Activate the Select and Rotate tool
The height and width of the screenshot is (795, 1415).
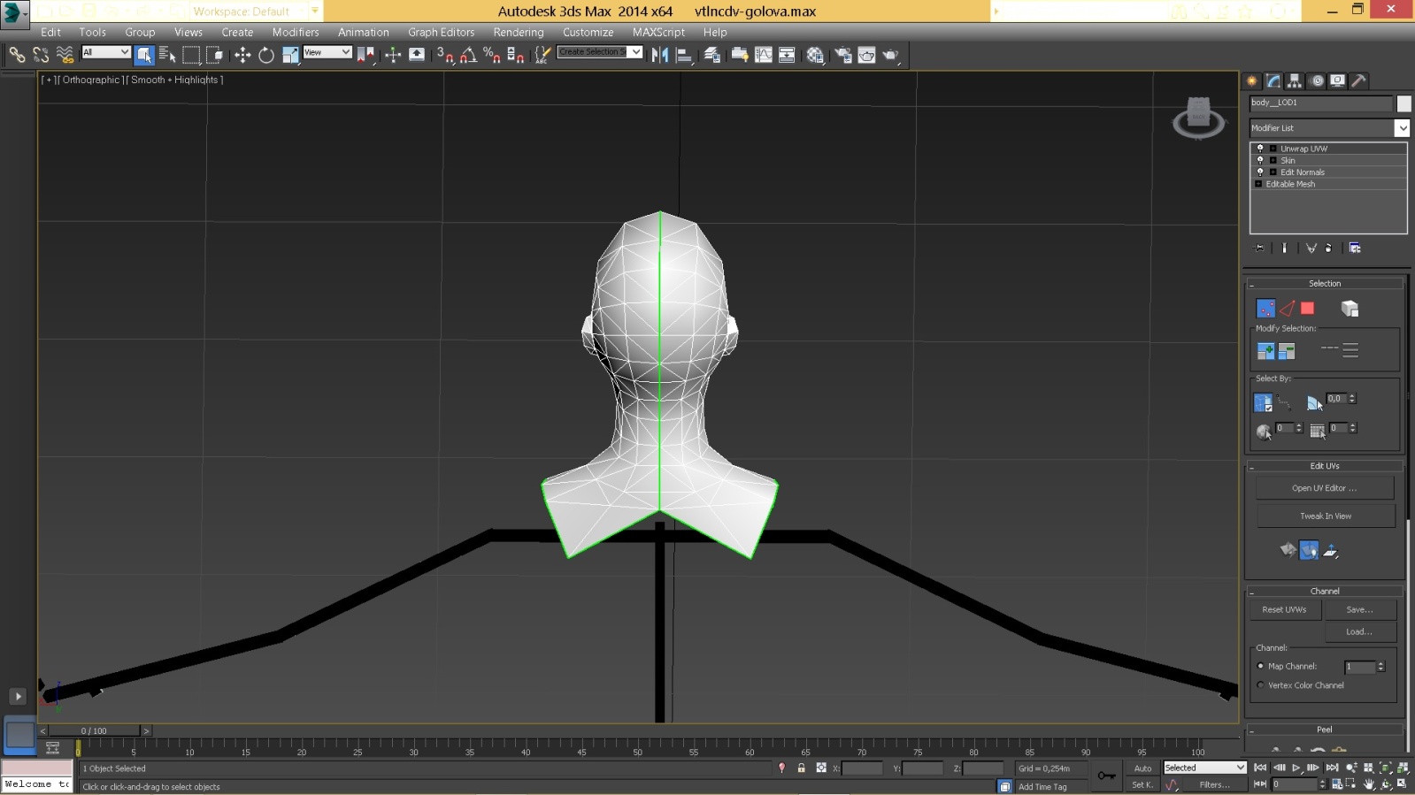(266, 55)
